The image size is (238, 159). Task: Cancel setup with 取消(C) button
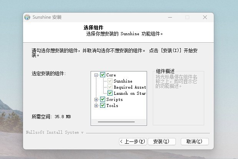point(195,141)
